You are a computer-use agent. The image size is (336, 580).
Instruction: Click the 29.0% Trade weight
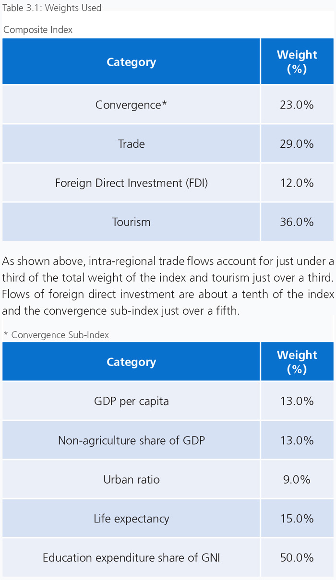[297, 143]
